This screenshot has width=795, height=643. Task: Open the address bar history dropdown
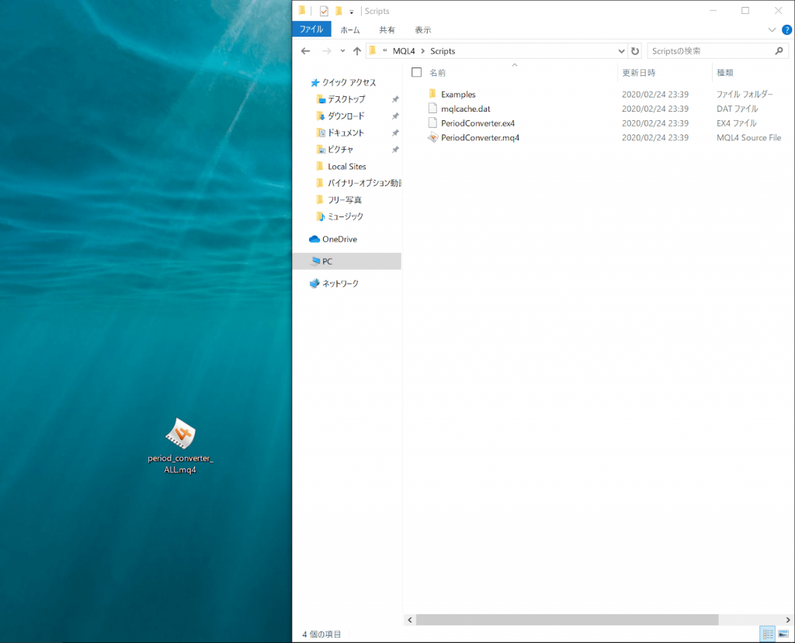pos(621,51)
